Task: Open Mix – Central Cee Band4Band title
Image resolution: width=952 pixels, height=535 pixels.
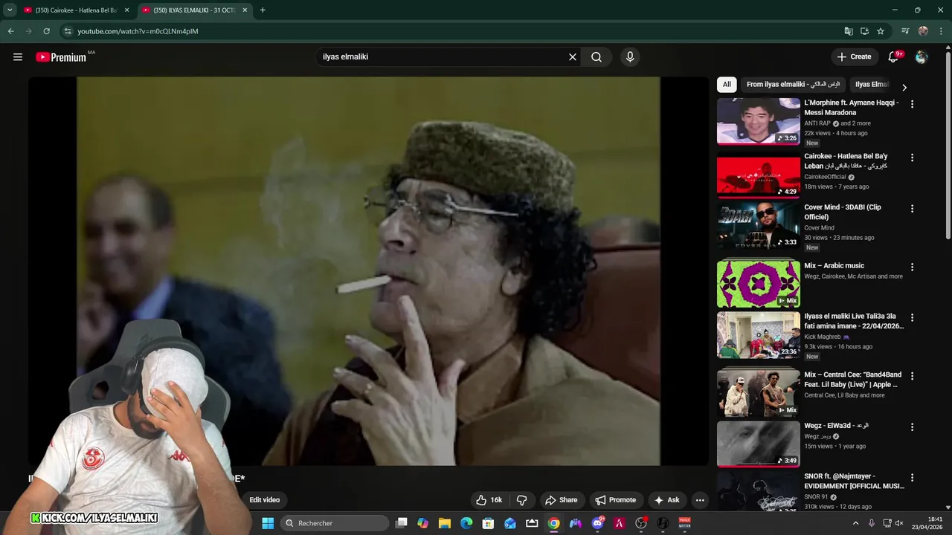Action: point(852,380)
